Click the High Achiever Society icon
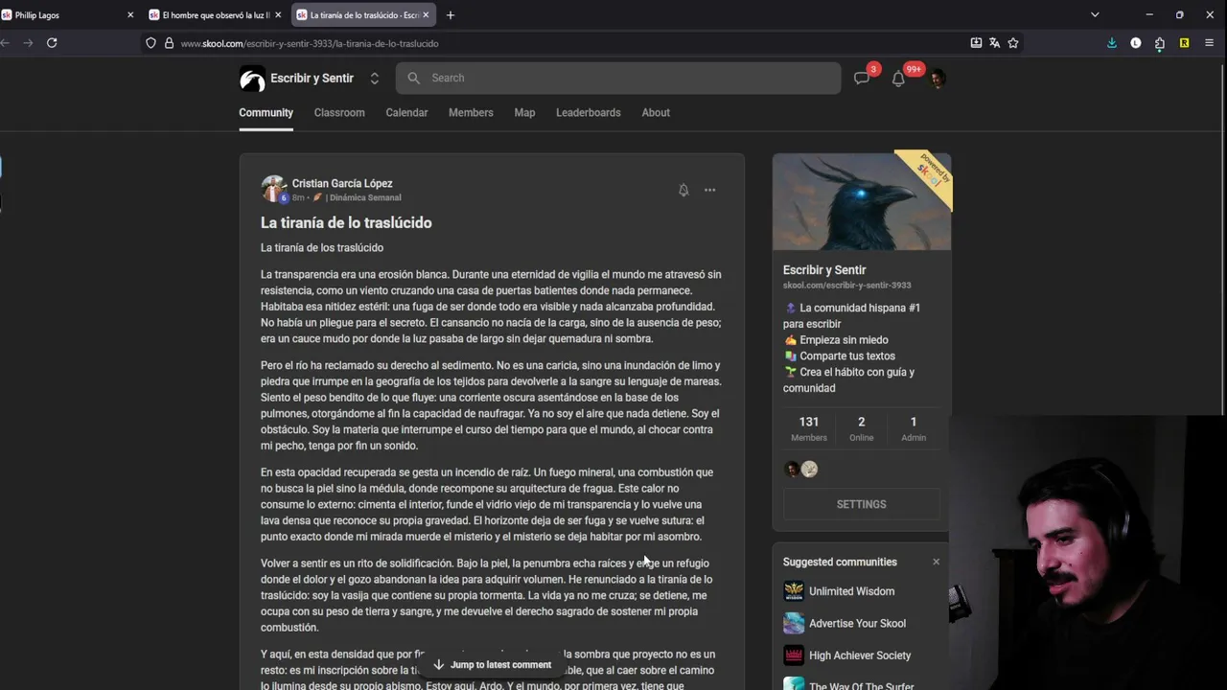1227x690 pixels. [794, 655]
